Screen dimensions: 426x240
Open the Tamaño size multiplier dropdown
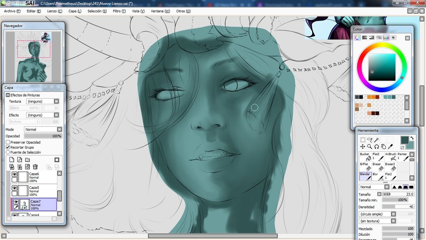click(x=379, y=194)
